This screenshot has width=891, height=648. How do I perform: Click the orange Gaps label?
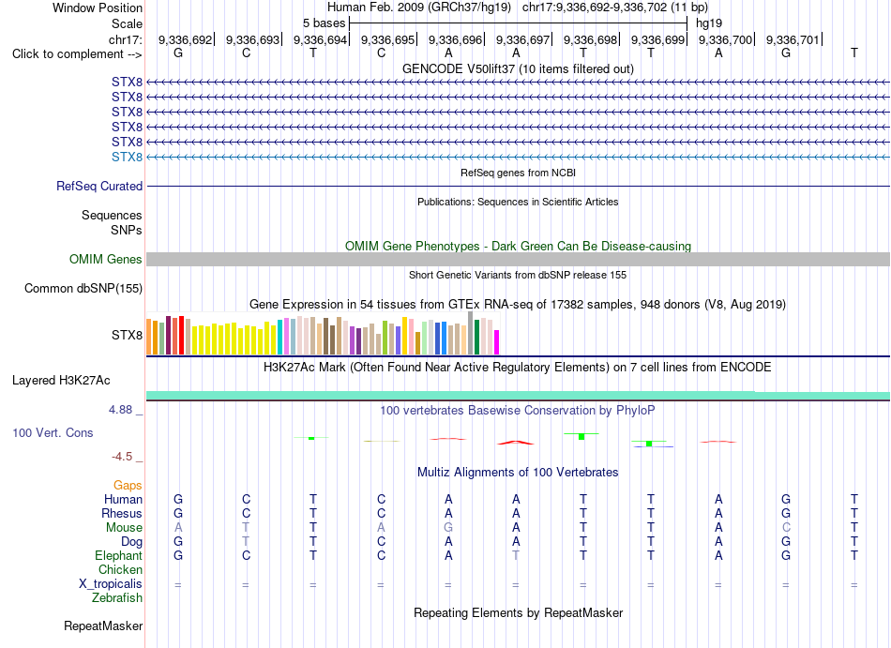click(128, 485)
